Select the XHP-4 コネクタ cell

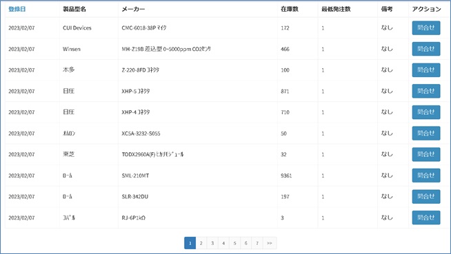(x=136, y=112)
